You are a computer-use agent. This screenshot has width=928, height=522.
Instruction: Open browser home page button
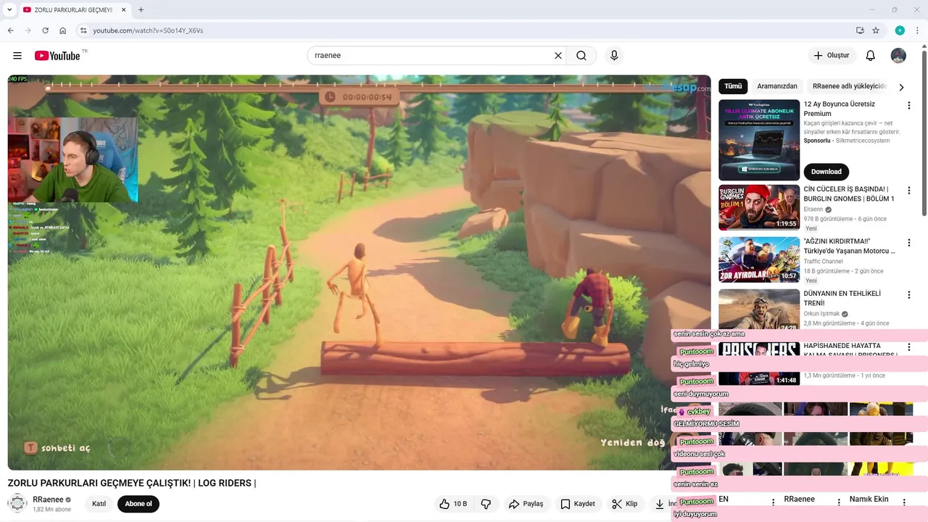tap(63, 30)
